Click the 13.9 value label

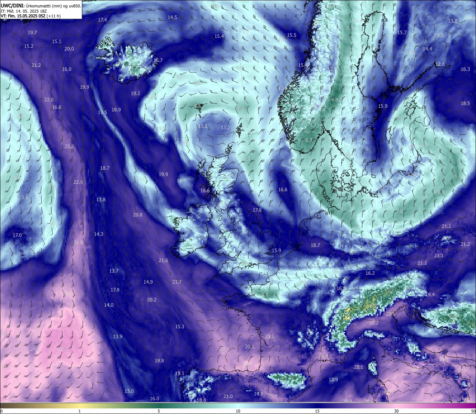(118, 337)
